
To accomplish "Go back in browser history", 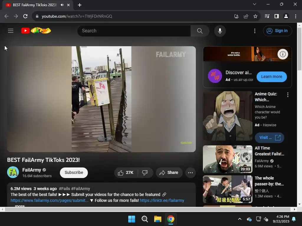I will (x=6, y=16).
